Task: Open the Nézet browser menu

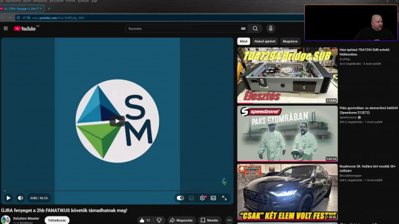Action: point(27,1)
